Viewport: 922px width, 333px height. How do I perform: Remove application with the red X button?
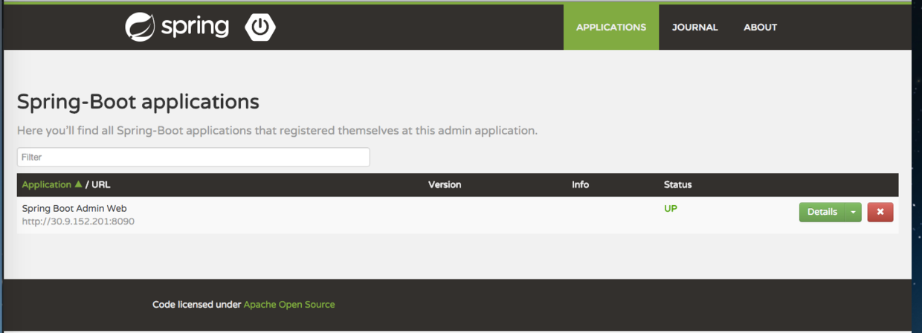point(880,212)
